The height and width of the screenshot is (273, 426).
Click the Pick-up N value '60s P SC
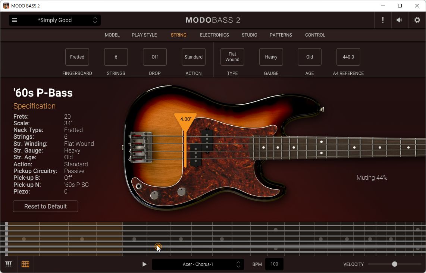pyautogui.click(x=76, y=185)
